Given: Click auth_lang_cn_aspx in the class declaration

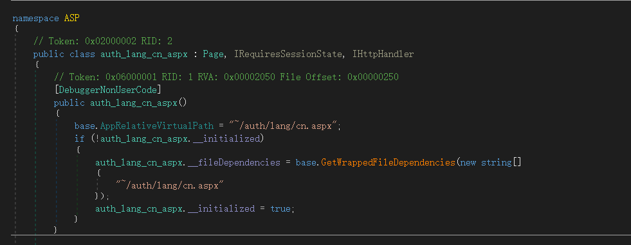Looking at the screenshot, I should (x=143, y=54).
